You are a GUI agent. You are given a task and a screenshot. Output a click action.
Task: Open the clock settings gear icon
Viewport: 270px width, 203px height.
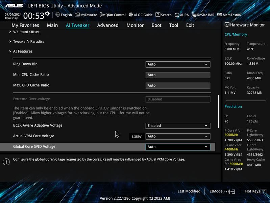(x=47, y=14)
